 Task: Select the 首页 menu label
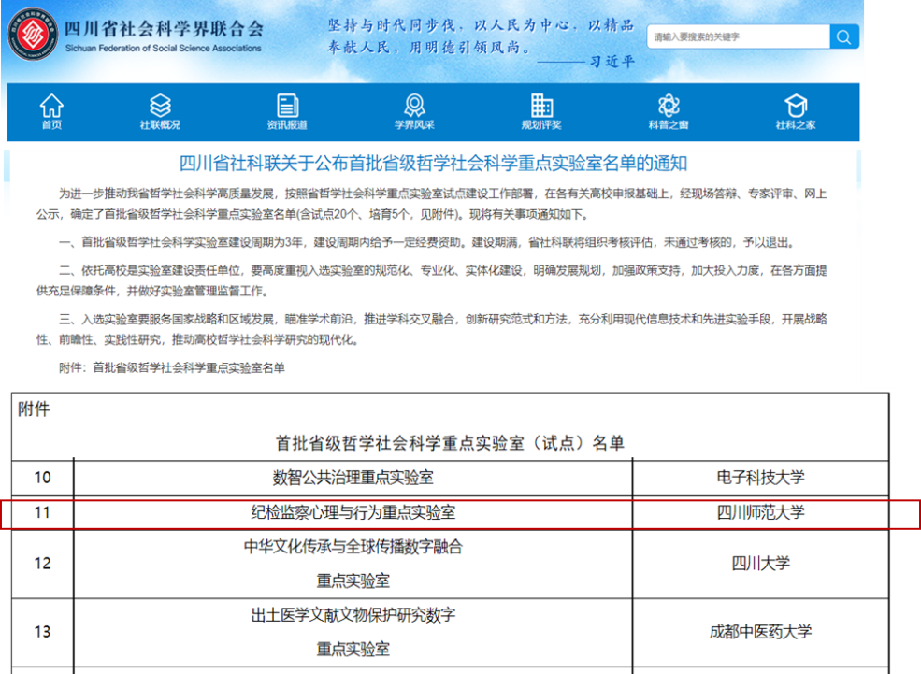51,124
